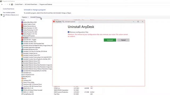Screen dimensions: 170x95
Task: Select the Autodesk Inventor Fusion 2013 icon
Action: (22, 55)
